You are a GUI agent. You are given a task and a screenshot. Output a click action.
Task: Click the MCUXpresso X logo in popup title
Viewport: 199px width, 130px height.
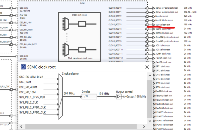(x=23, y=67)
